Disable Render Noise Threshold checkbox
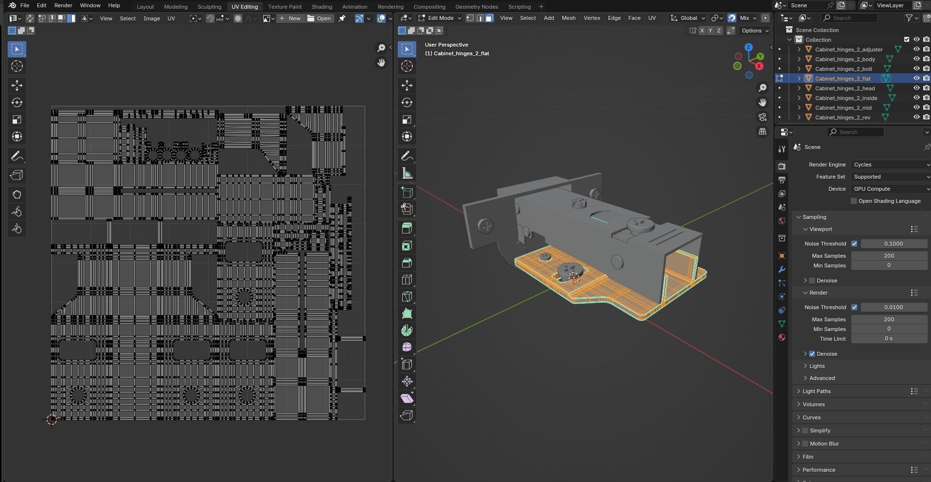Image resolution: width=931 pixels, height=482 pixels. [854, 307]
